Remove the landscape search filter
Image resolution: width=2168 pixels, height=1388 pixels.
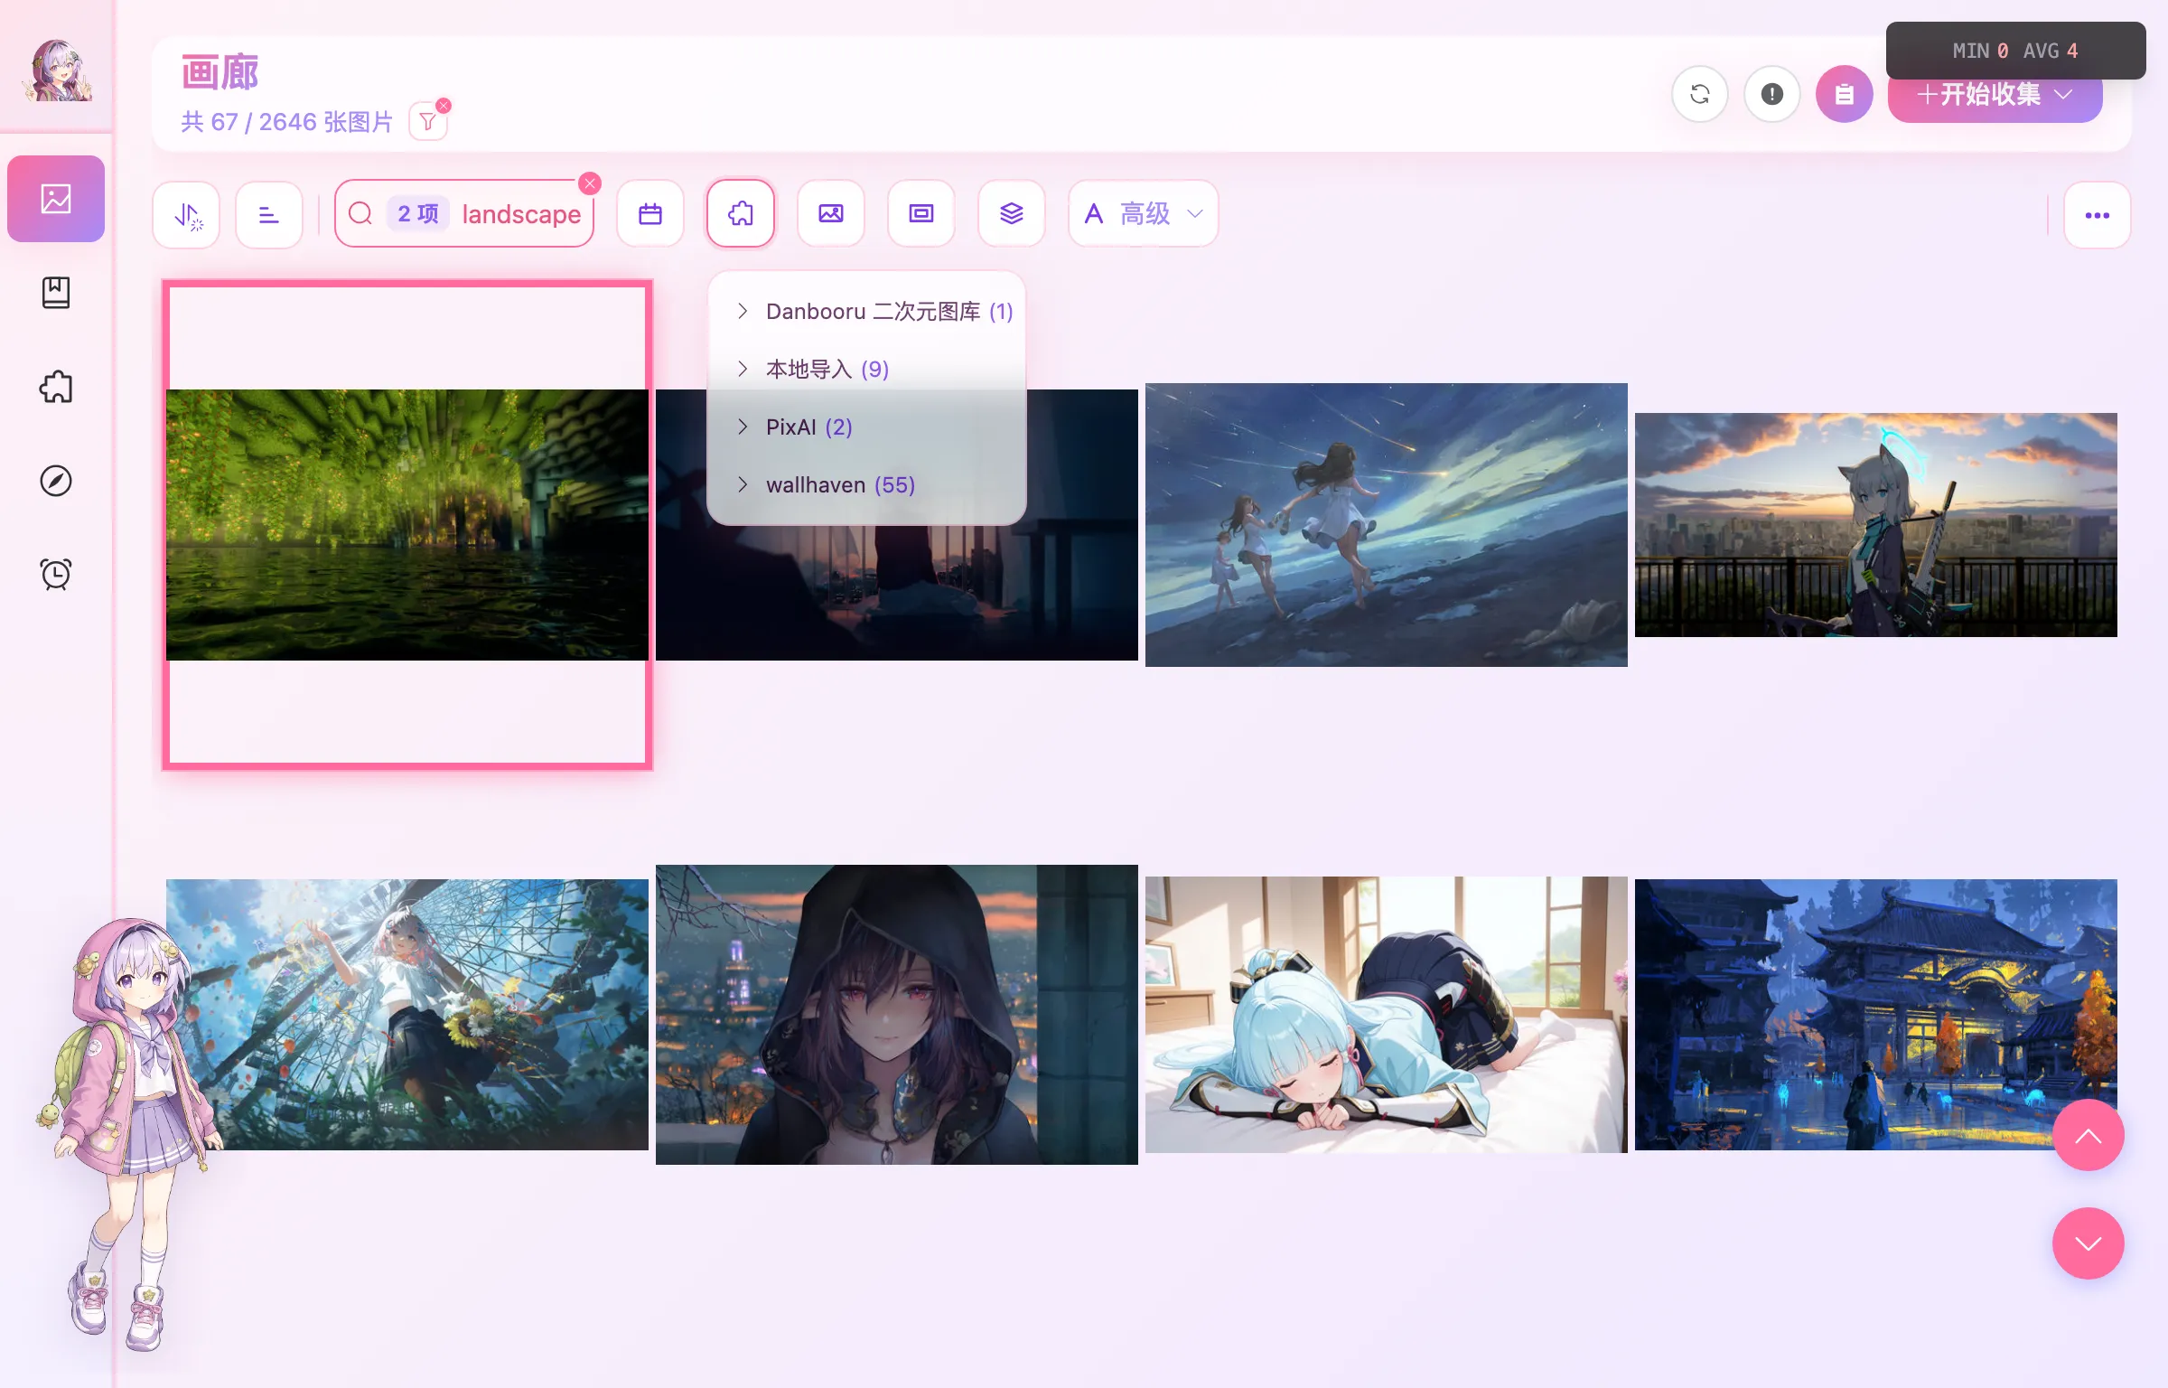point(590,183)
